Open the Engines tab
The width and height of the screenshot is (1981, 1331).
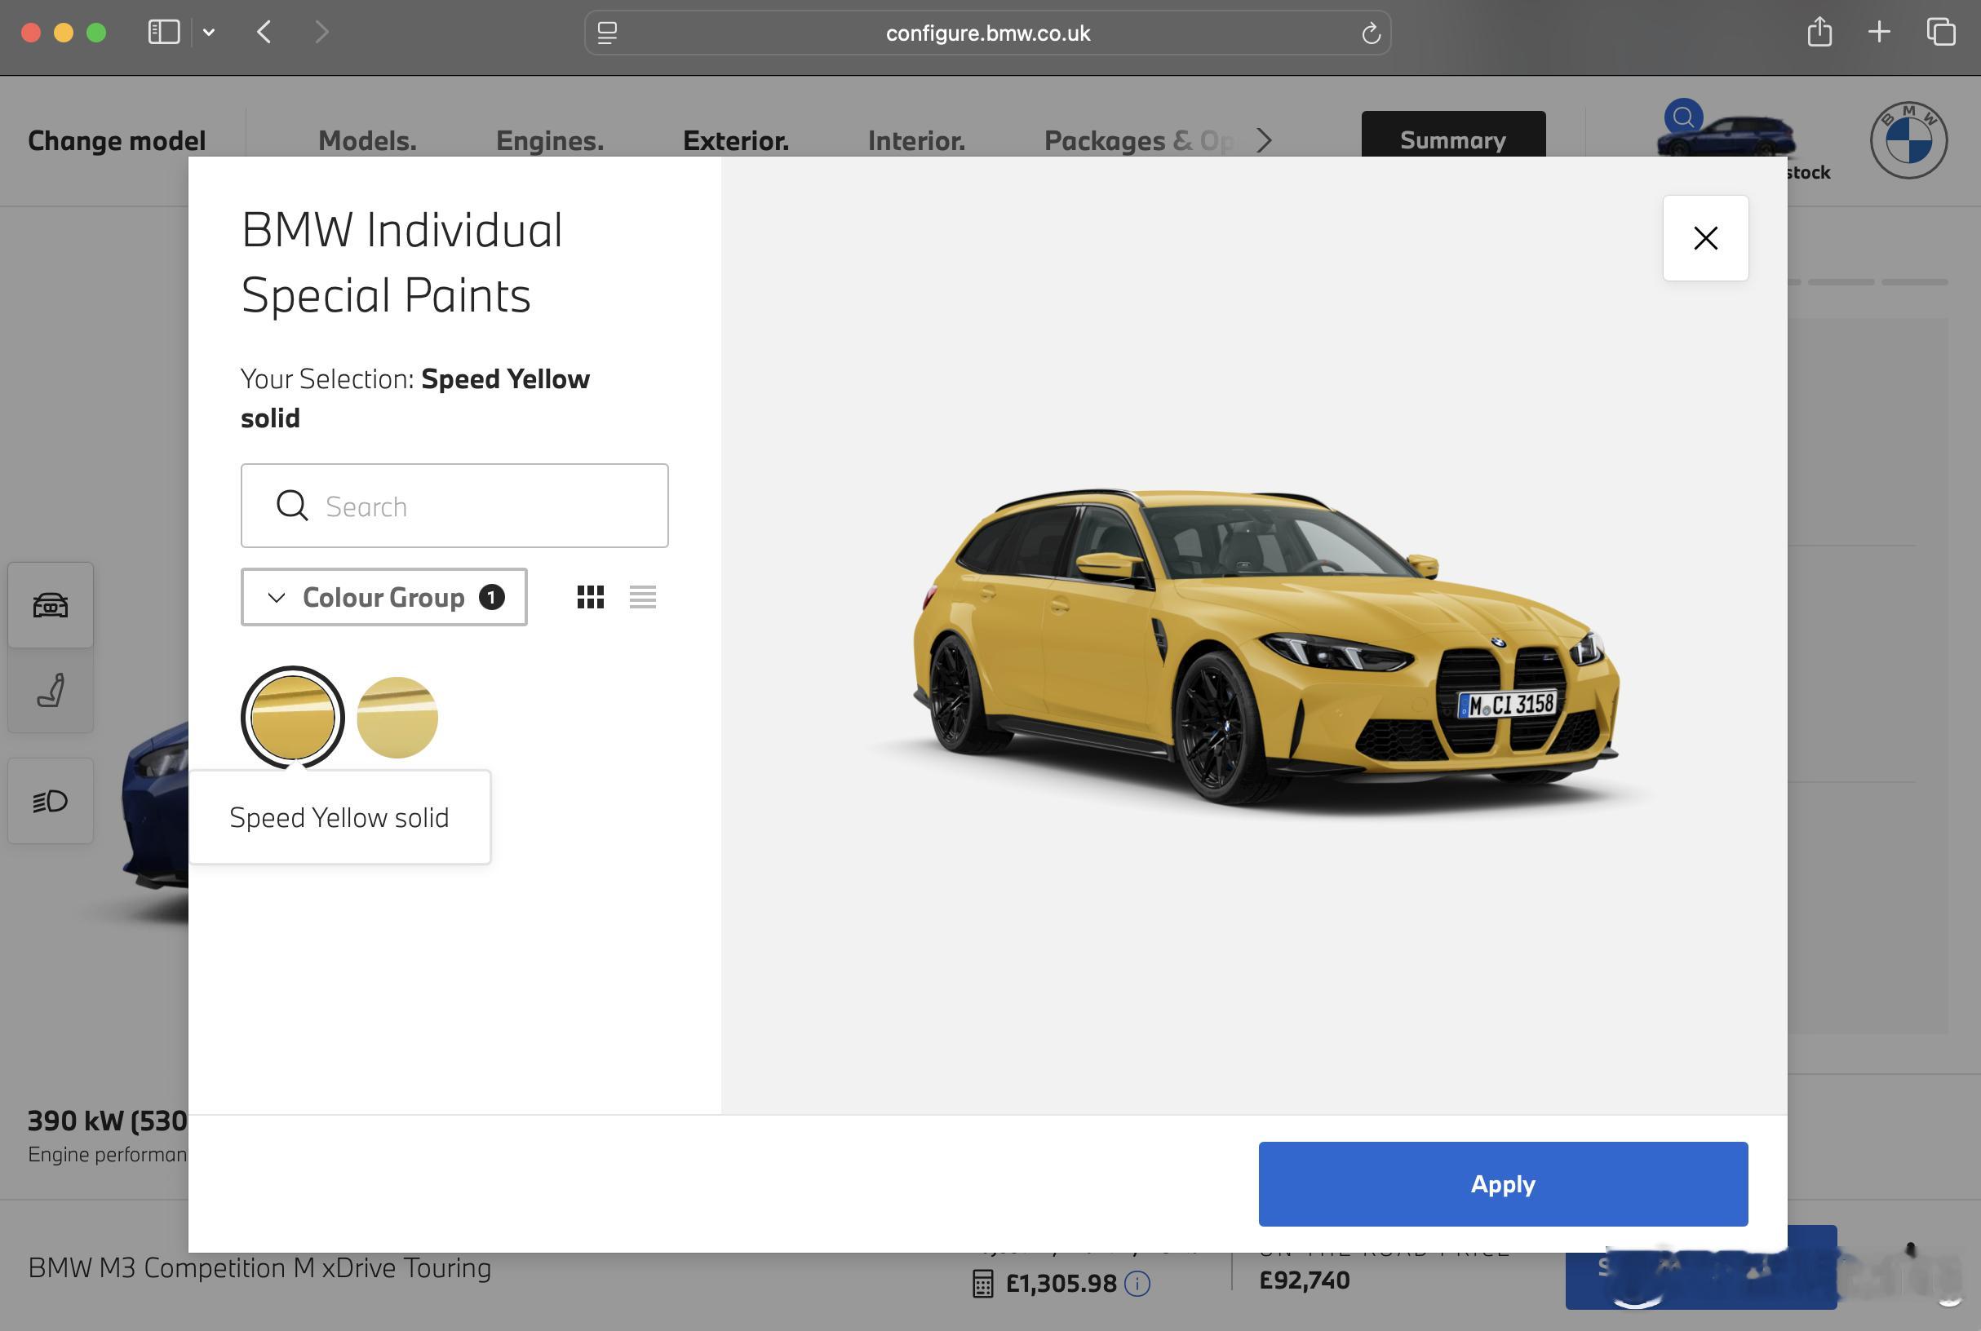pyautogui.click(x=549, y=140)
